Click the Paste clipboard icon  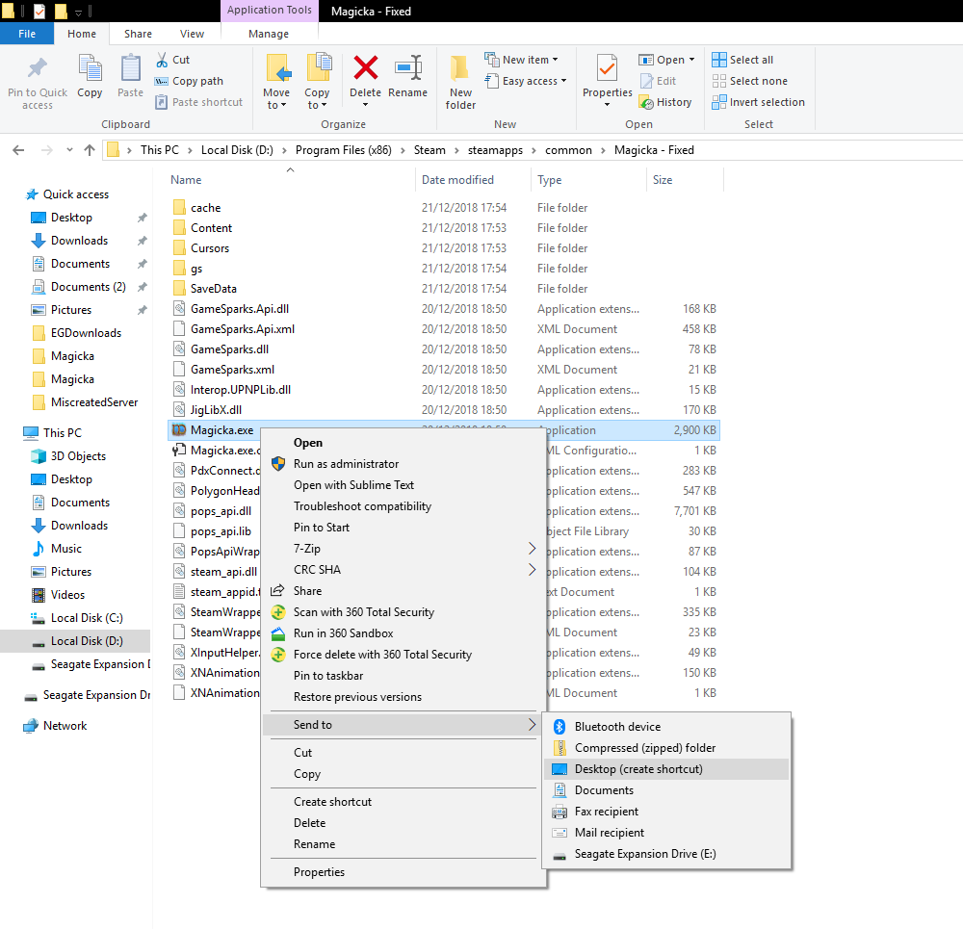(130, 67)
